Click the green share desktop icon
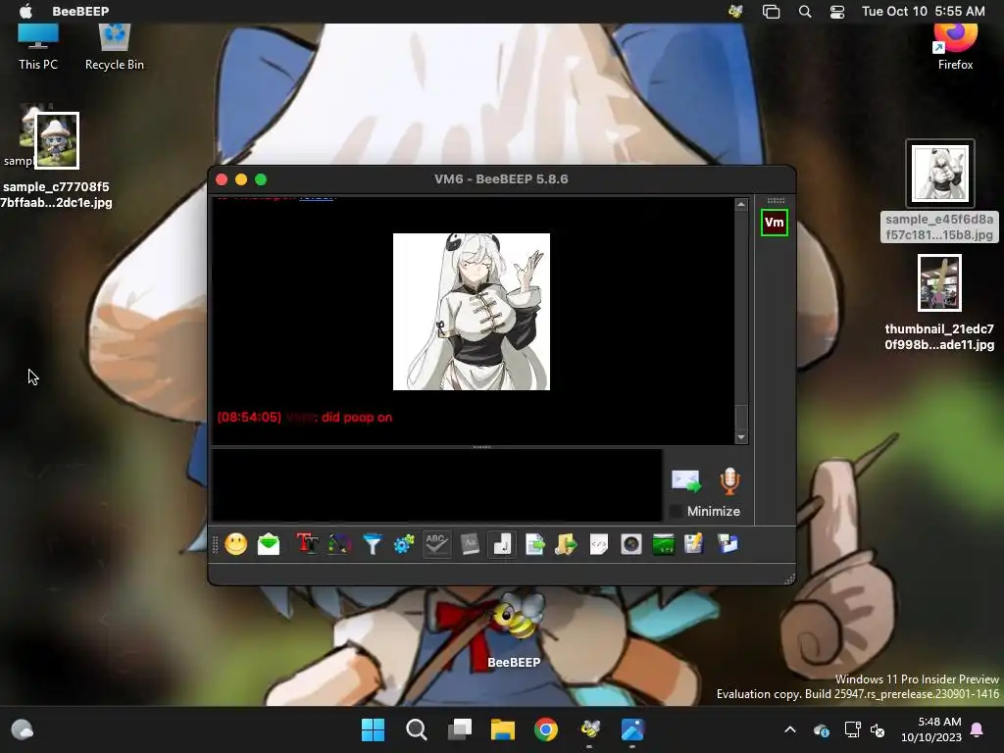The height and width of the screenshot is (753, 1004). point(664,544)
